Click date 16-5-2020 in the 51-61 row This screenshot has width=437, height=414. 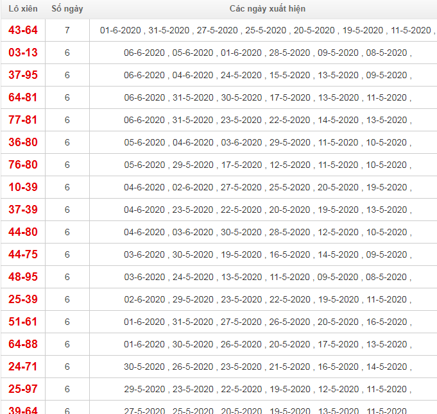tap(386, 322)
